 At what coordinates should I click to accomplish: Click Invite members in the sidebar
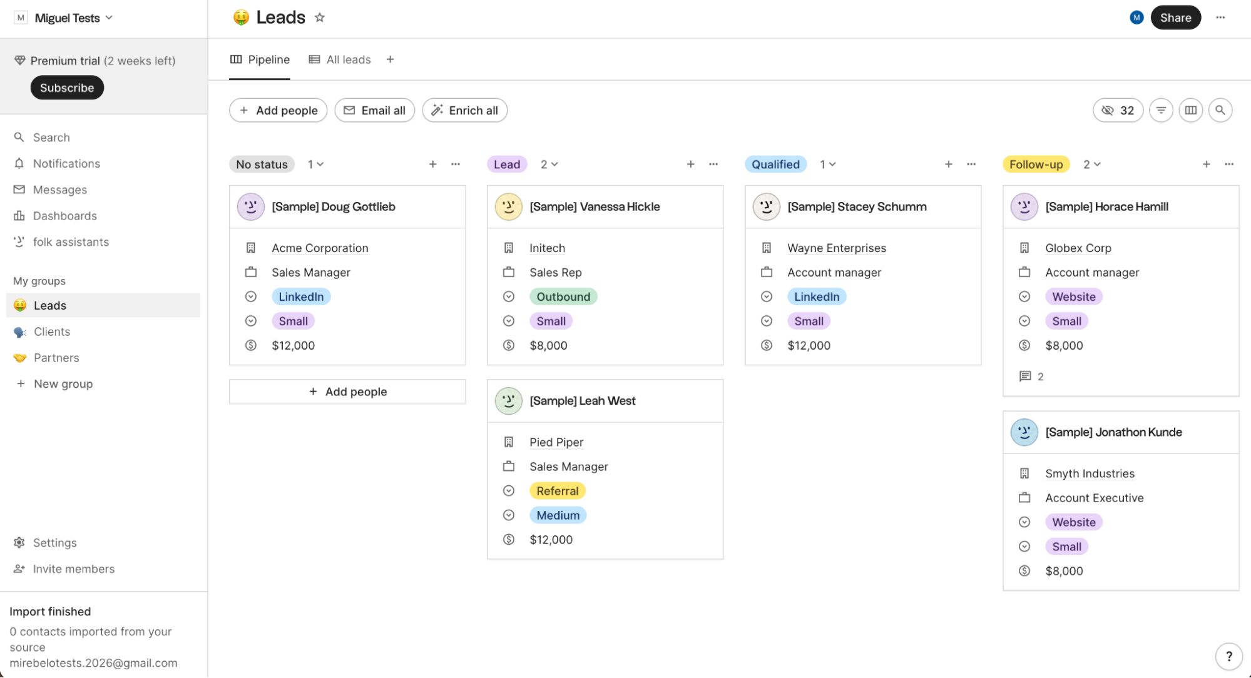[x=73, y=569]
